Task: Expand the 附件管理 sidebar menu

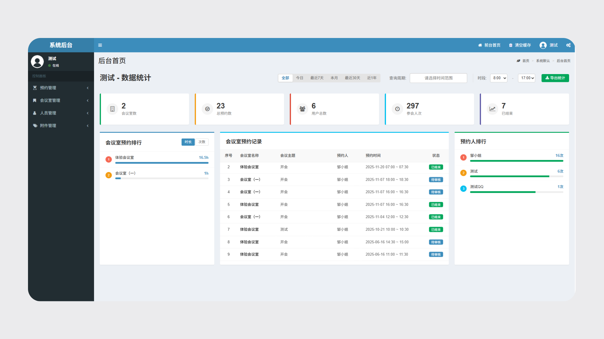Action: coord(61,126)
